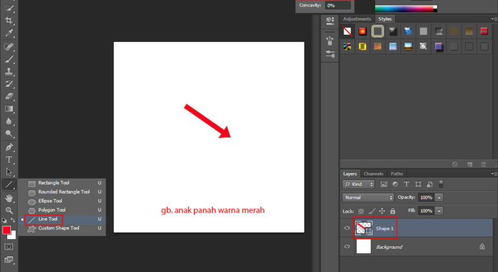498x272 pixels.
Task: Change the screen mode
Action: (x=9, y=260)
